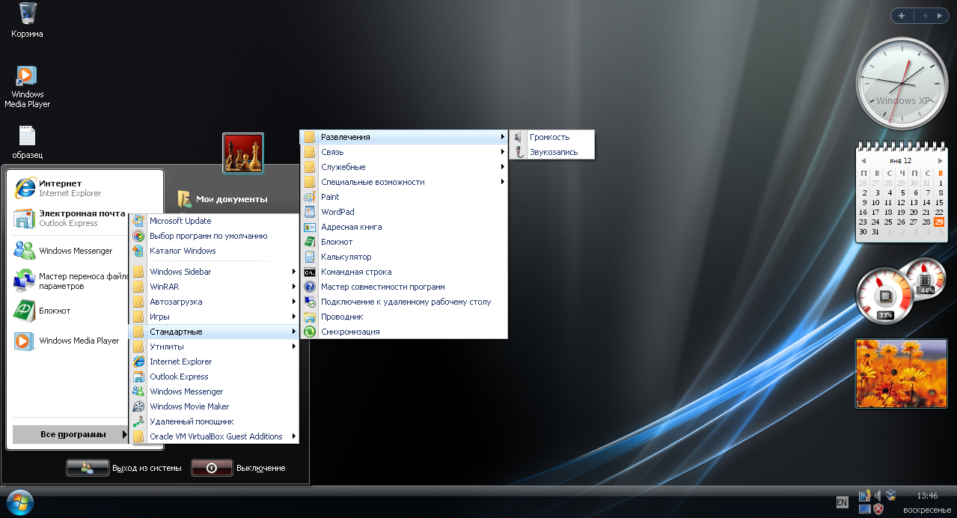Launch Калькулятор

(404, 257)
